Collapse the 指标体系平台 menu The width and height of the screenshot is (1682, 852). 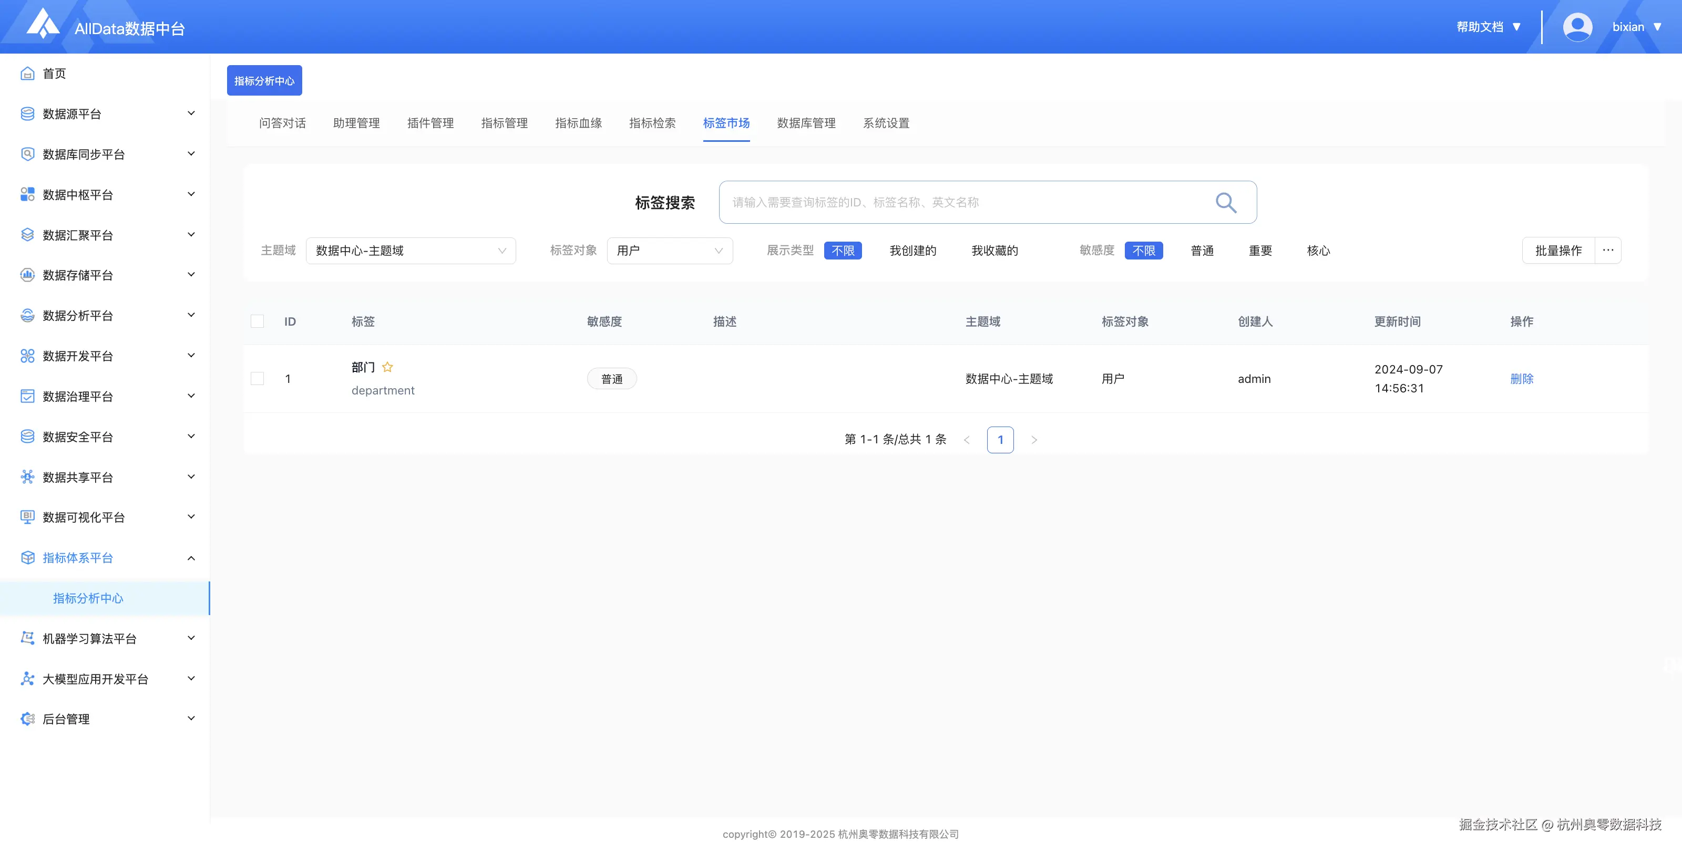click(191, 558)
